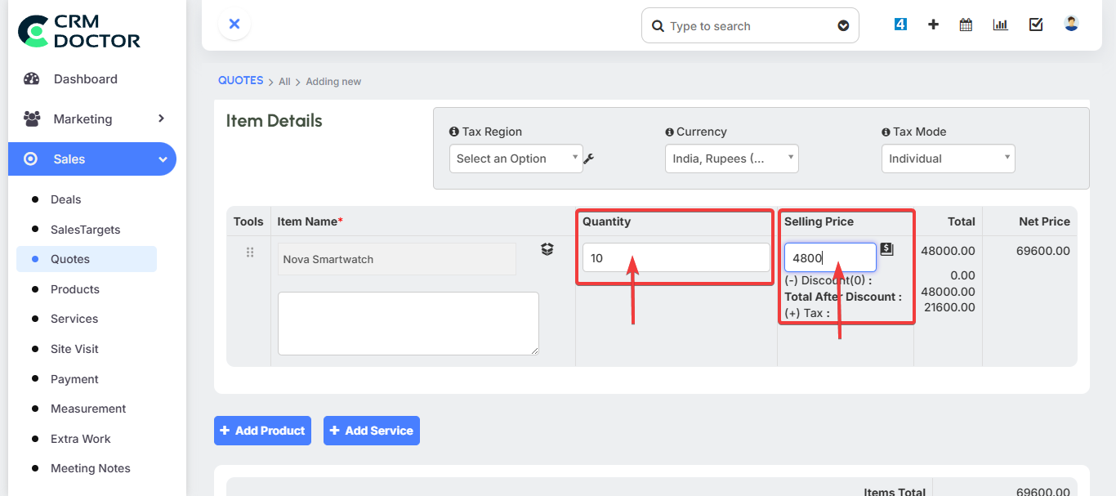
Task: Open the calendar icon in top bar
Action: (966, 25)
